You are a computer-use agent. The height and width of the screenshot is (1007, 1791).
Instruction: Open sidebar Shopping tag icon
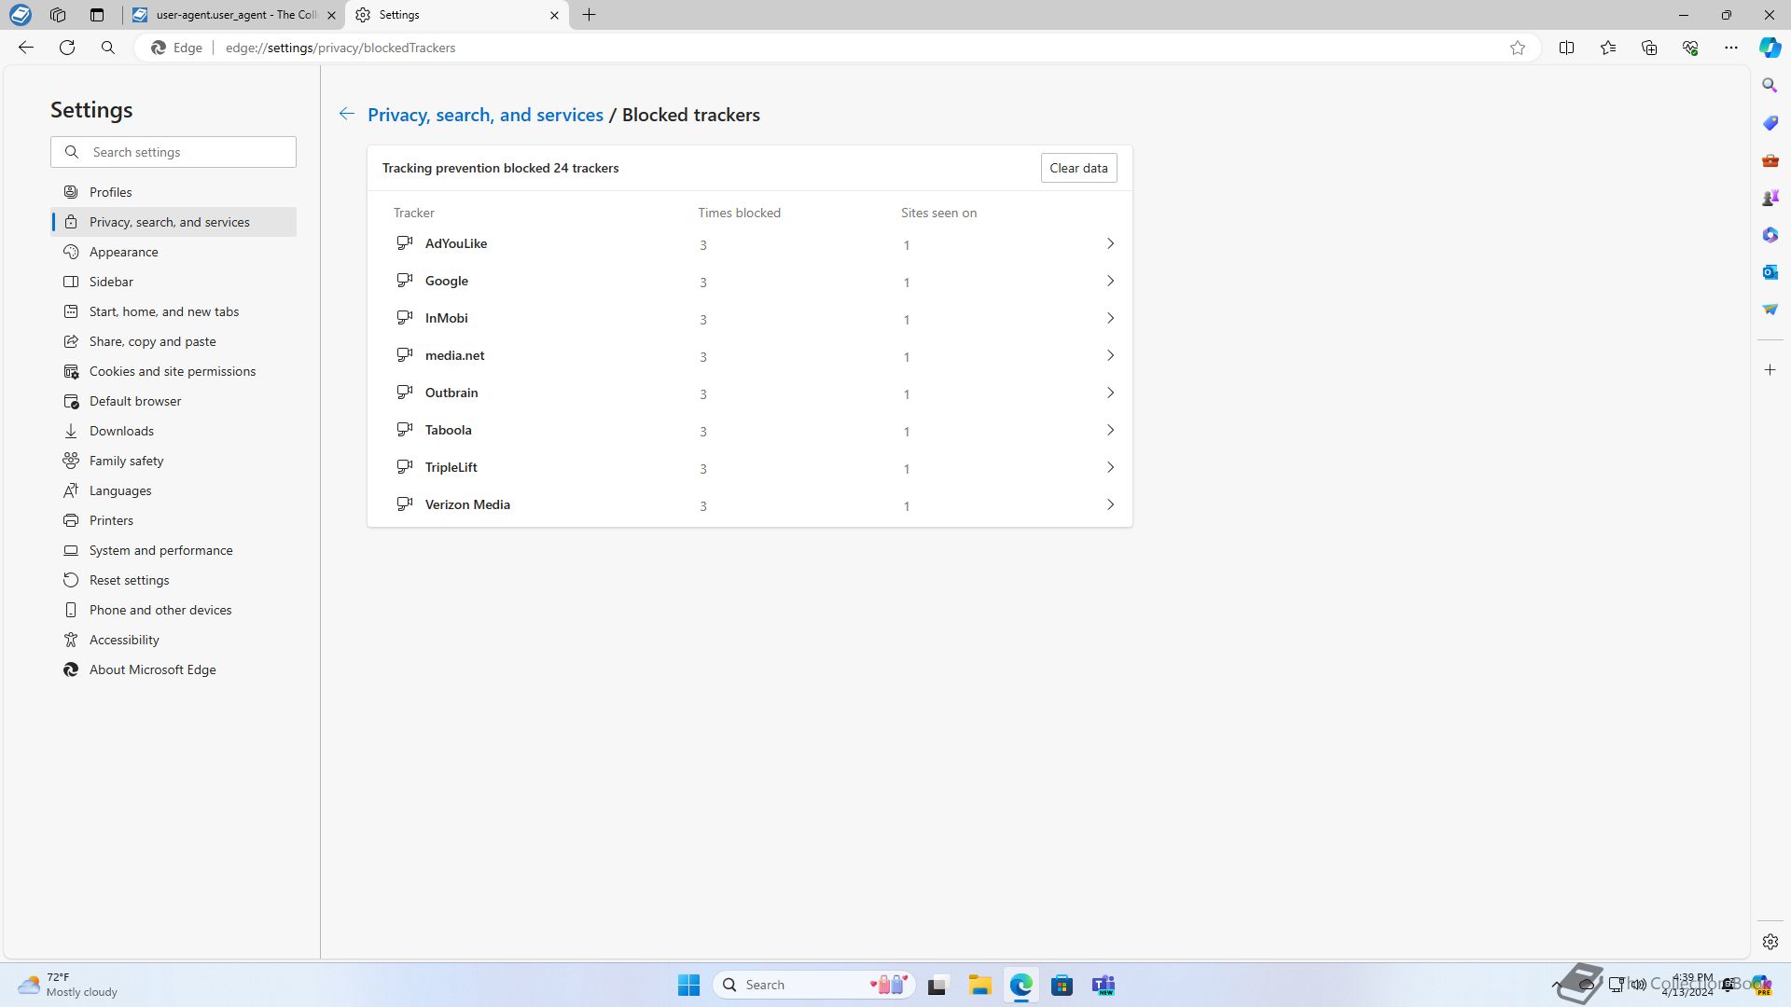pyautogui.click(x=1770, y=123)
